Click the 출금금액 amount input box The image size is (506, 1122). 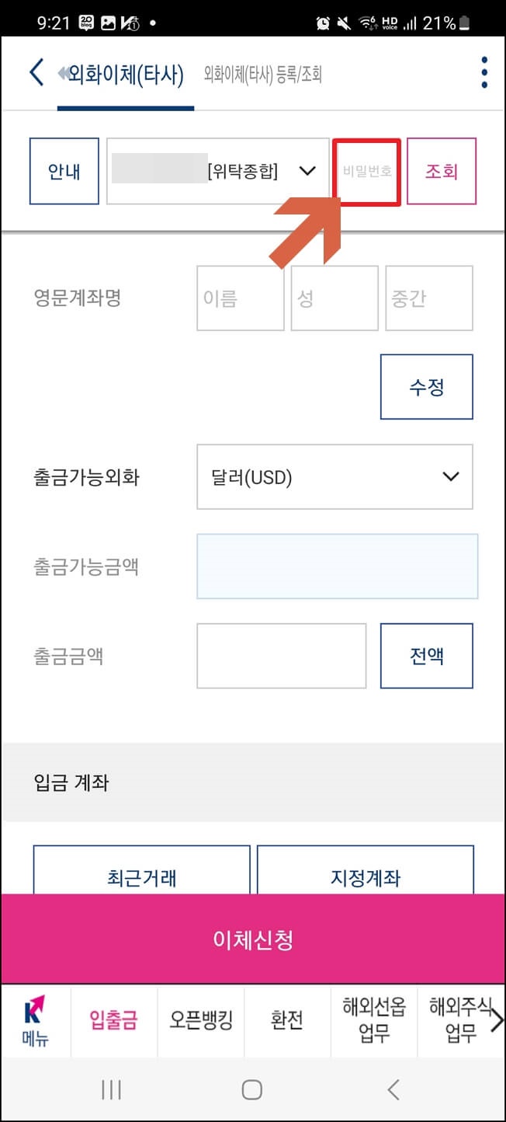[281, 655]
